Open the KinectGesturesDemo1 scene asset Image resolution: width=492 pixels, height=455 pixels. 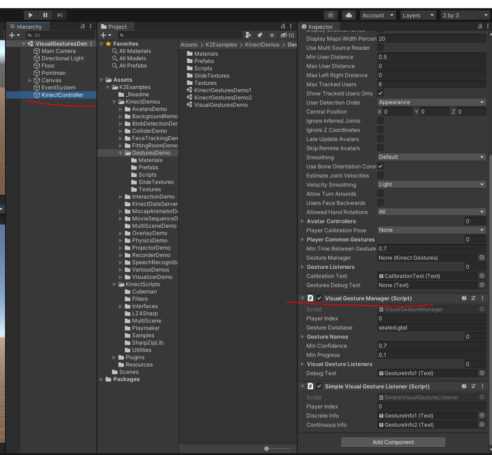(x=223, y=90)
